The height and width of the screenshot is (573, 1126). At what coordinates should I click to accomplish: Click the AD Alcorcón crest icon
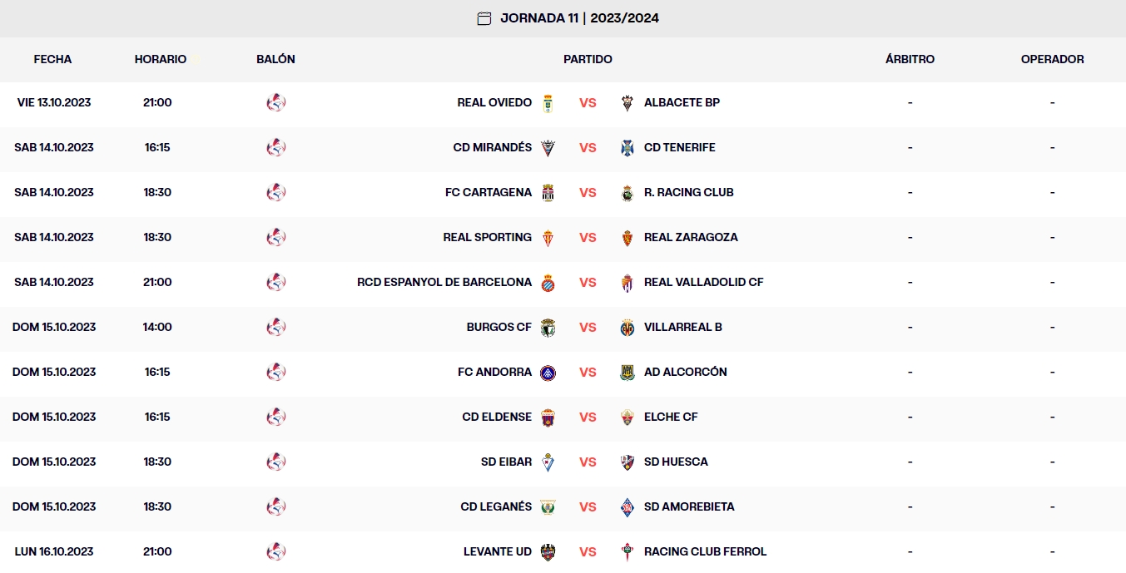tap(627, 372)
